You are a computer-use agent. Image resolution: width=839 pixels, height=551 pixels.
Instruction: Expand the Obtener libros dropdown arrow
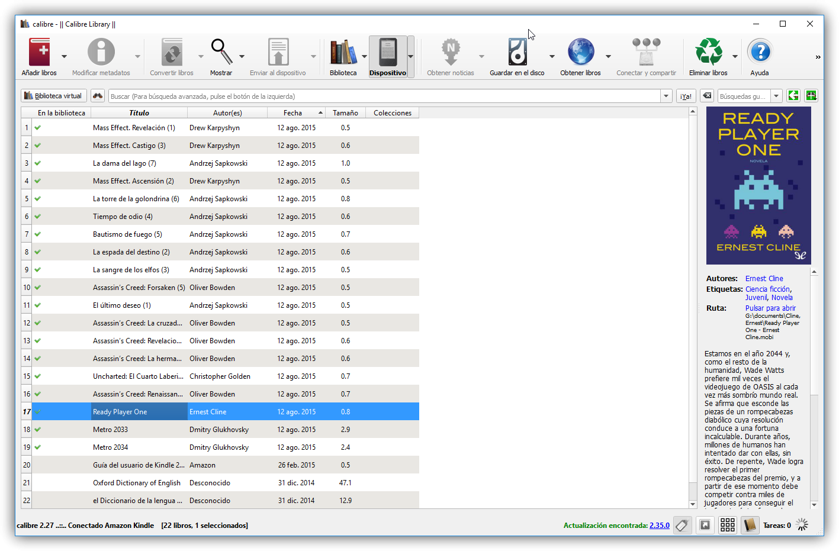tap(608, 57)
